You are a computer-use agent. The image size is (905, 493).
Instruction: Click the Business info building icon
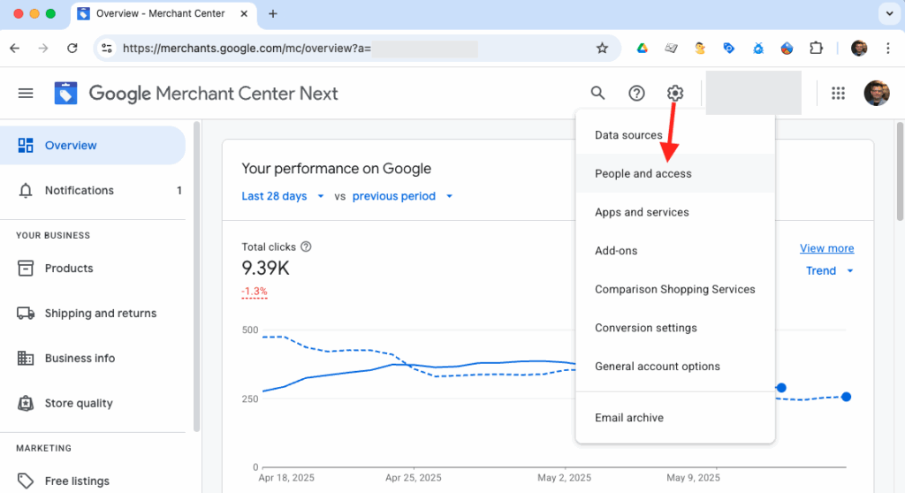coord(26,358)
